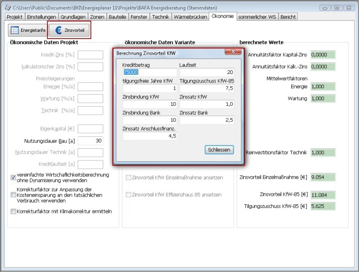This screenshot has height=272, width=359.
Task: Open the sommerlicher WS tab
Action: [257, 17]
